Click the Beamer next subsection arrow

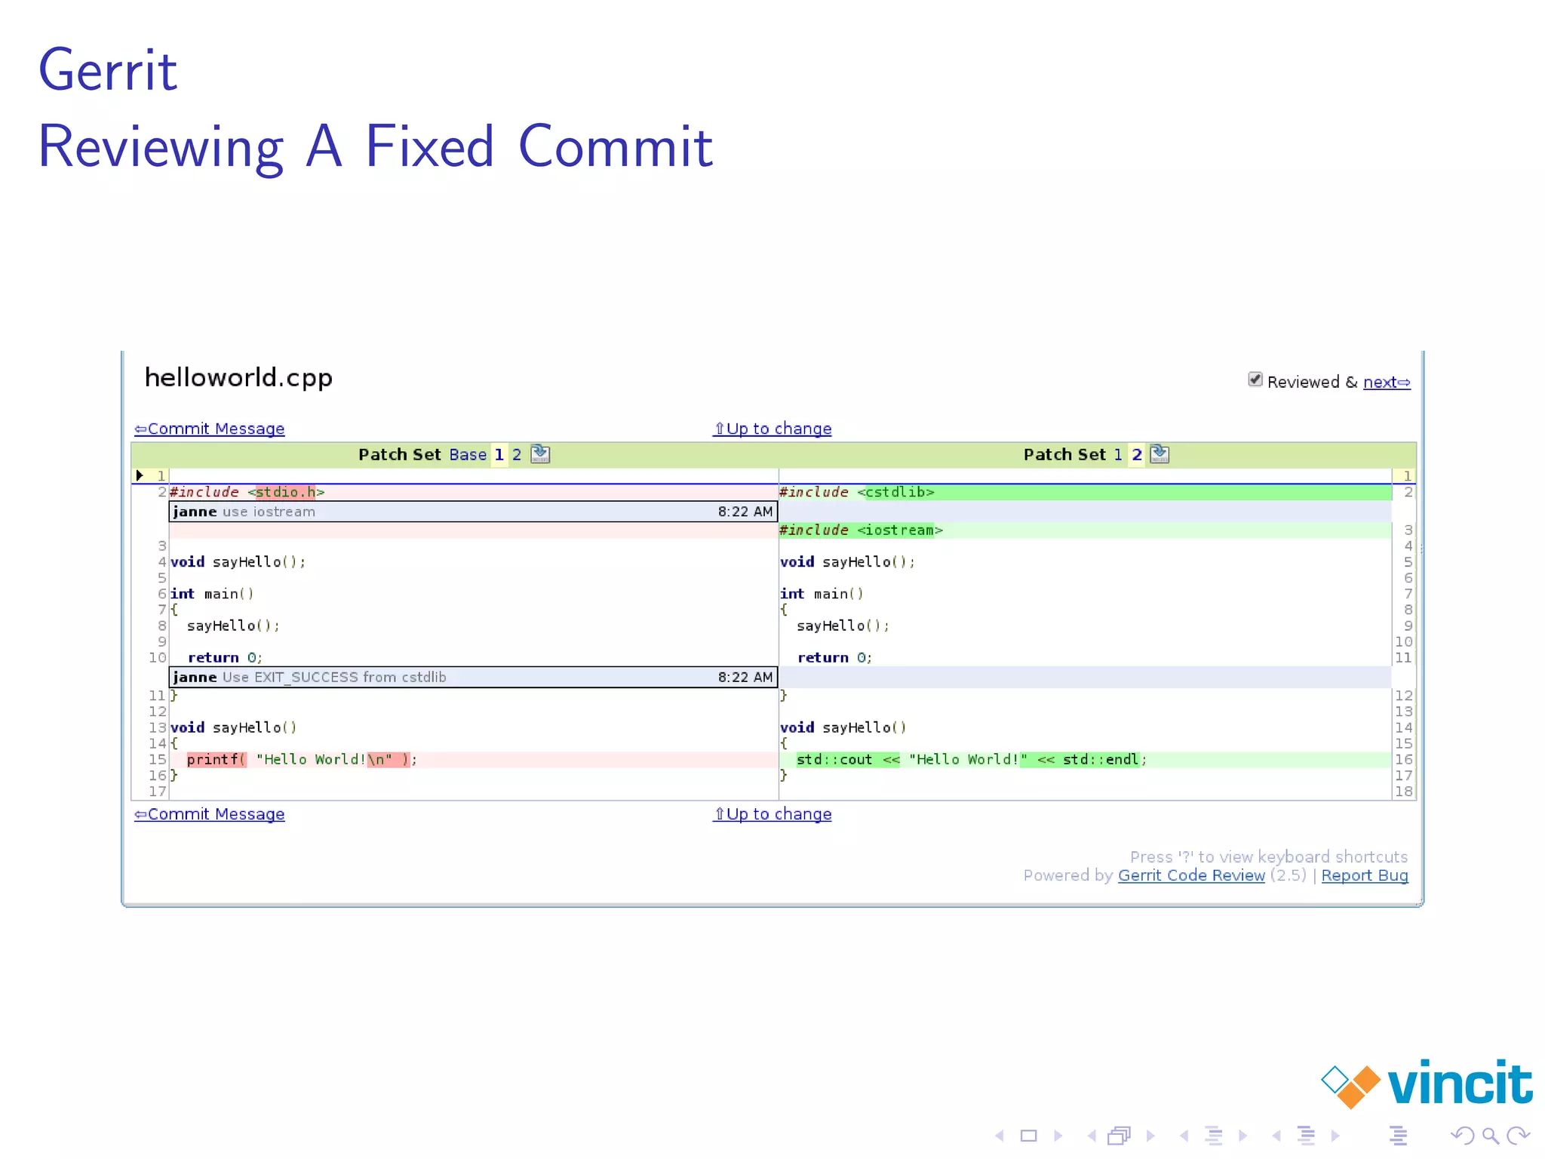pos(1242,1136)
